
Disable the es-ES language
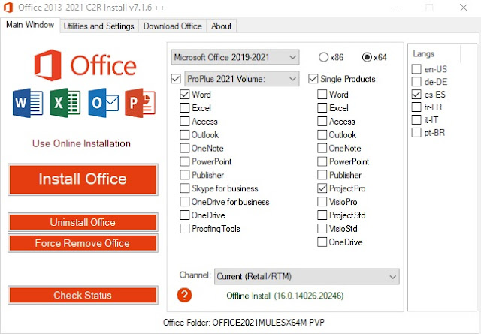(416, 95)
